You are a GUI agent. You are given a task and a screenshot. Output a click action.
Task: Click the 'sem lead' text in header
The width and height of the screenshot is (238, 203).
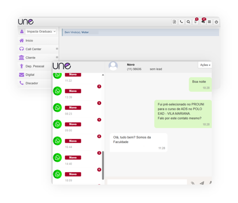(x=156, y=69)
